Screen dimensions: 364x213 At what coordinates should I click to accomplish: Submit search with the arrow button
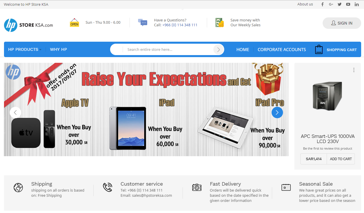(x=219, y=49)
